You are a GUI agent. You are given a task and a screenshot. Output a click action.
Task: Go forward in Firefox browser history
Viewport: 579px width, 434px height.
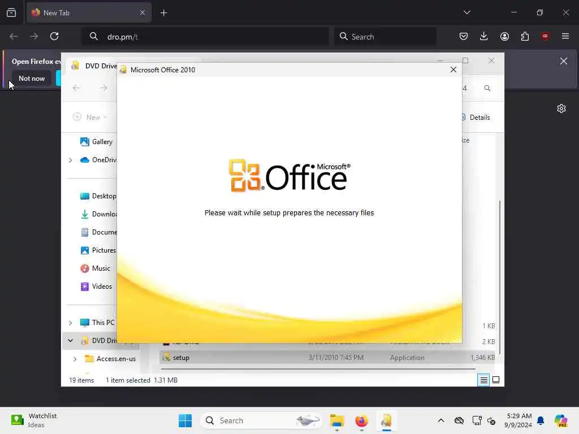click(34, 36)
